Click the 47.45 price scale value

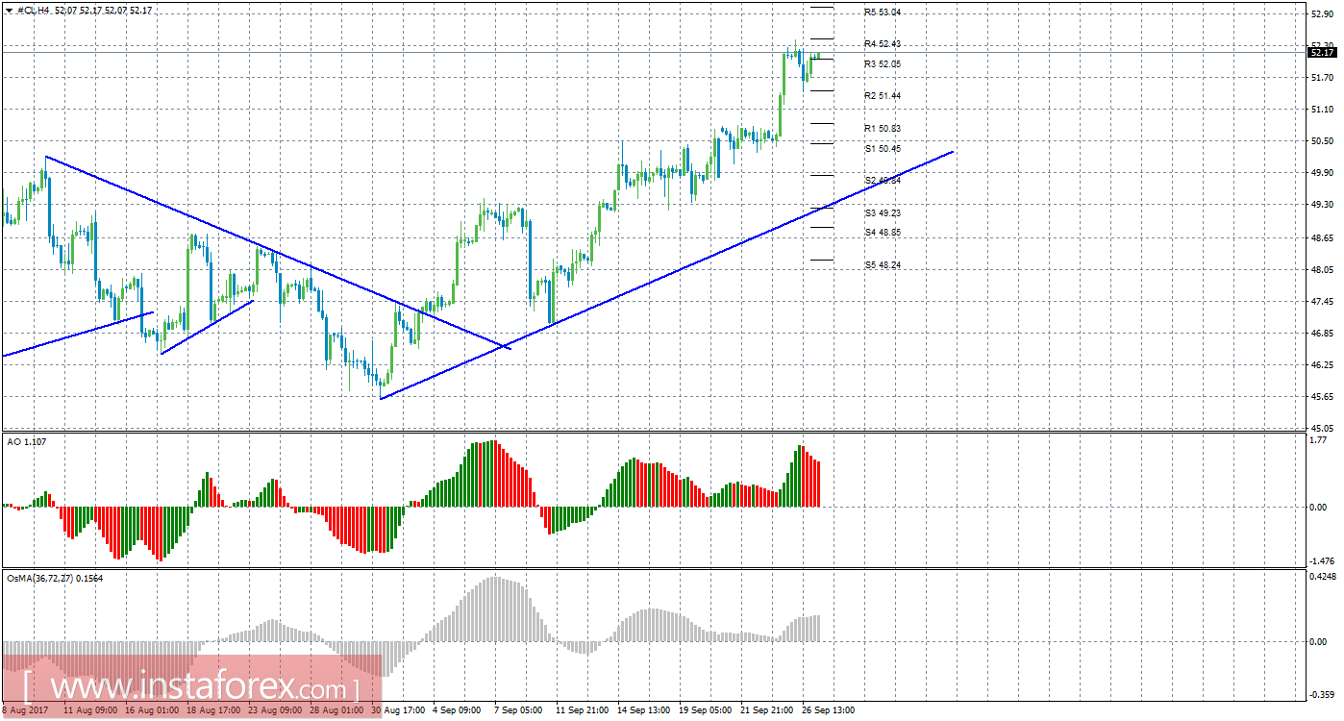pos(1322,302)
